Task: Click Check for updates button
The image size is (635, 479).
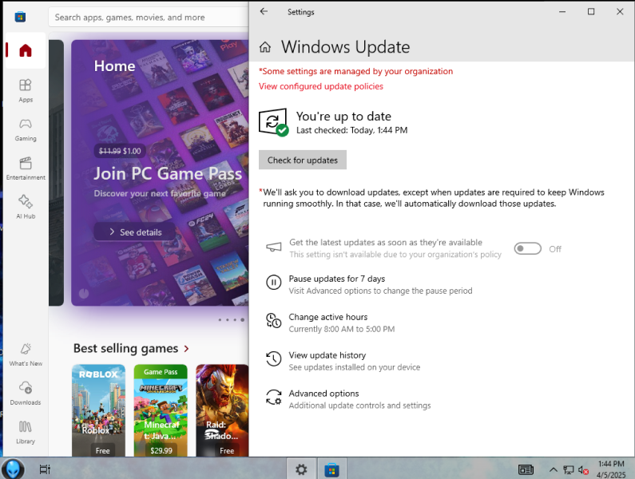Action: (303, 160)
